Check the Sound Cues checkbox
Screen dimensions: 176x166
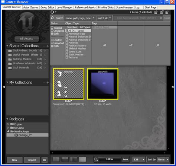tap(67, 51)
